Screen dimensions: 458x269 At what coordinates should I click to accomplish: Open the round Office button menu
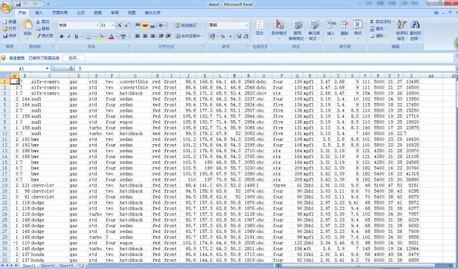(6, 6)
